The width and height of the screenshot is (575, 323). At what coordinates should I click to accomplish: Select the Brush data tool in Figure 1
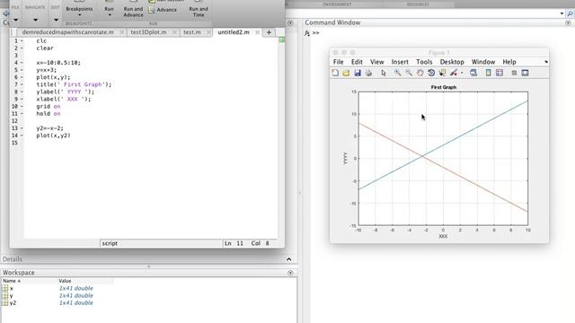454,73
